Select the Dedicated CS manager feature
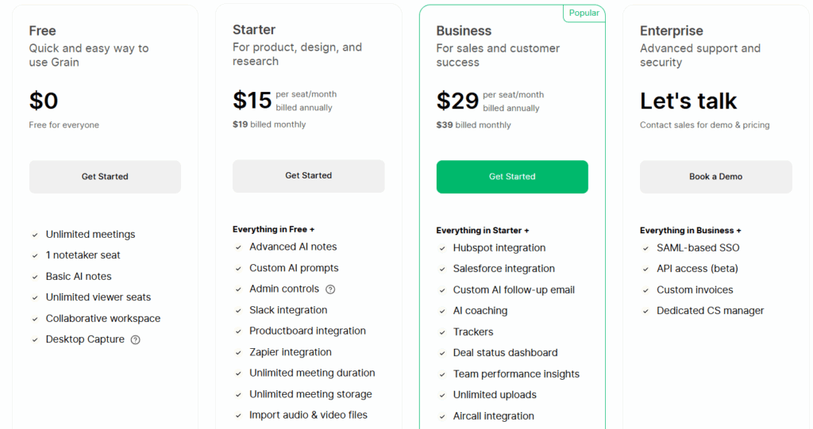The image size is (813, 429). (710, 311)
